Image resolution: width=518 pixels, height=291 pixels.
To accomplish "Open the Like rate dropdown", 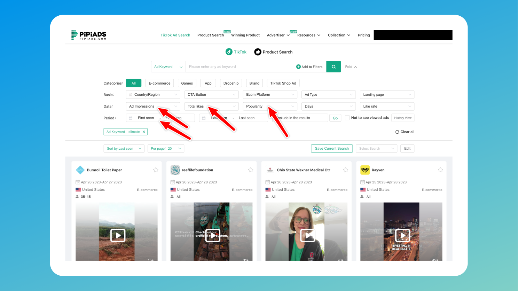I will [x=387, y=107].
